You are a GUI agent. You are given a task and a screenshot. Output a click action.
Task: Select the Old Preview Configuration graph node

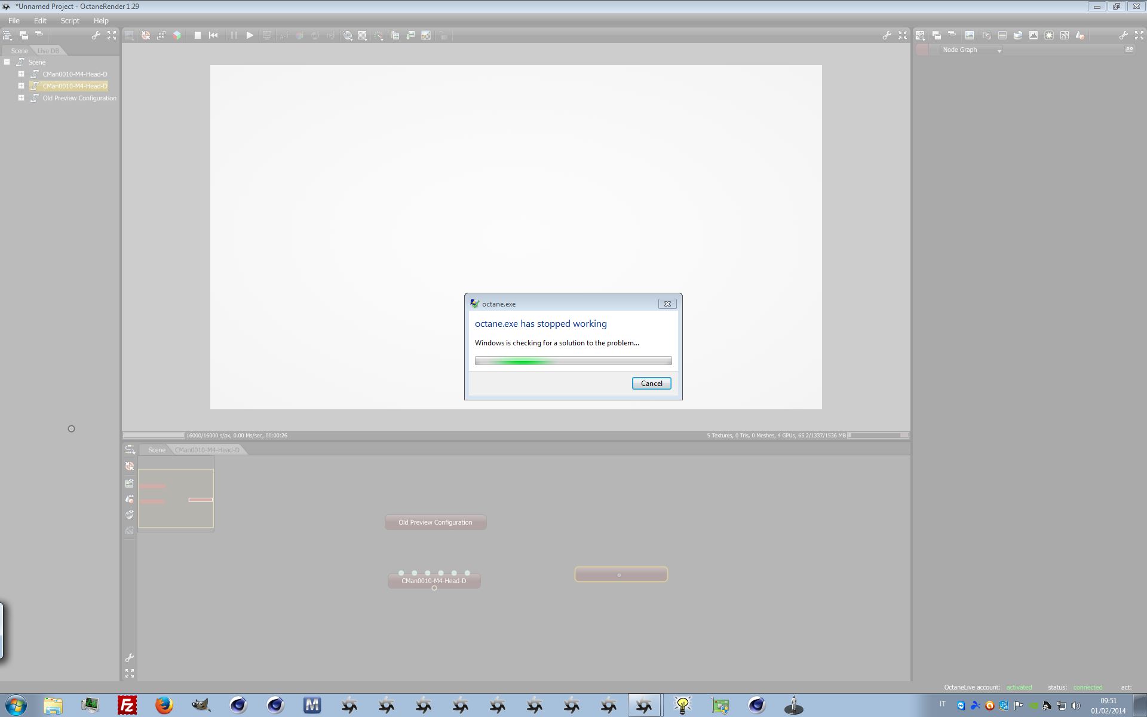[x=435, y=522]
